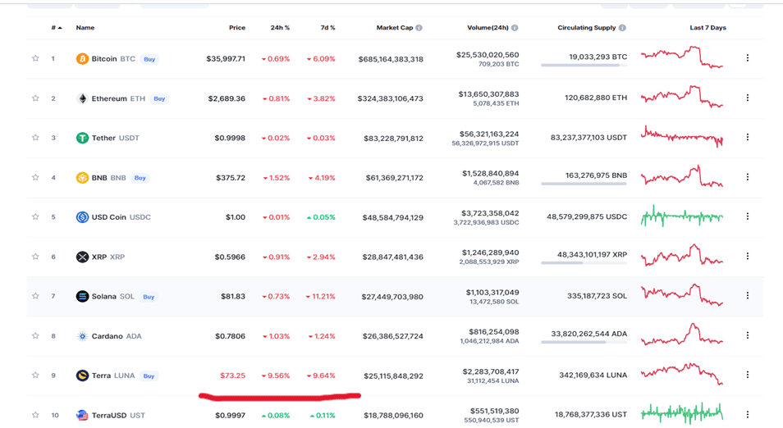This screenshot has height=428, width=783.
Task: Open the Cardano 7-day sparkline chart
Action: 682,335
